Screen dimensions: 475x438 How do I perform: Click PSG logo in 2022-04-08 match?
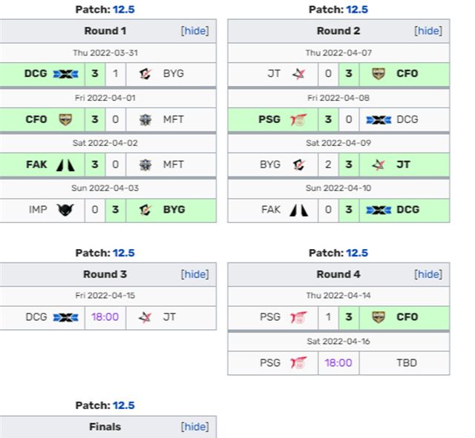tap(298, 119)
